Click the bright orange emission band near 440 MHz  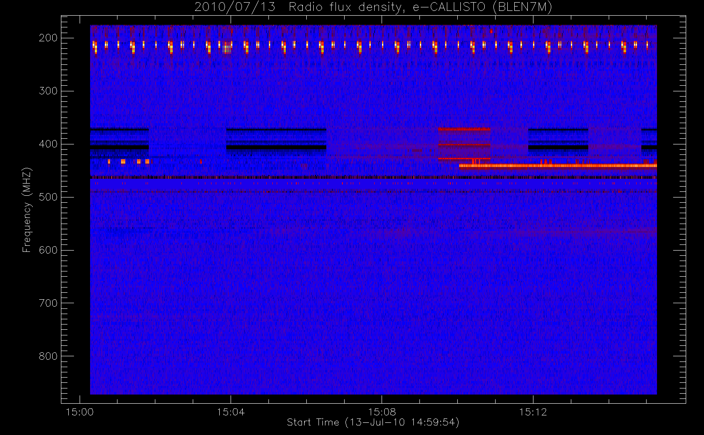558,166
